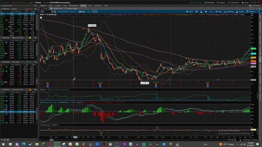Open the symbol selector dropdown arrow

tap(52, 12)
